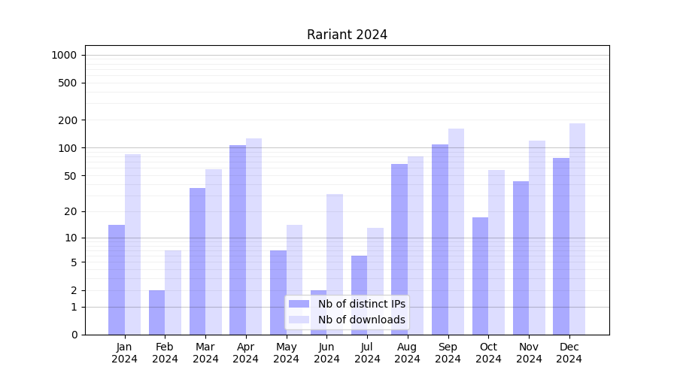This screenshot has width=677, height=376.
Task: Click the chart title "Rariant 2024"
Action: tap(347, 35)
